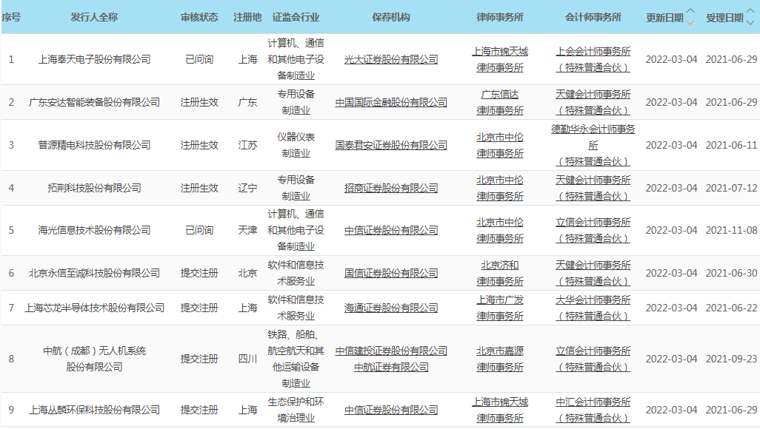Click 广东信达律师事务所 law firm link

(500, 102)
